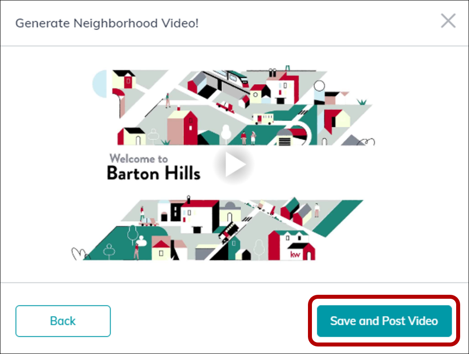Click the white circle atop the blue tower
Screen dimensions: 469x354
pos(319,86)
